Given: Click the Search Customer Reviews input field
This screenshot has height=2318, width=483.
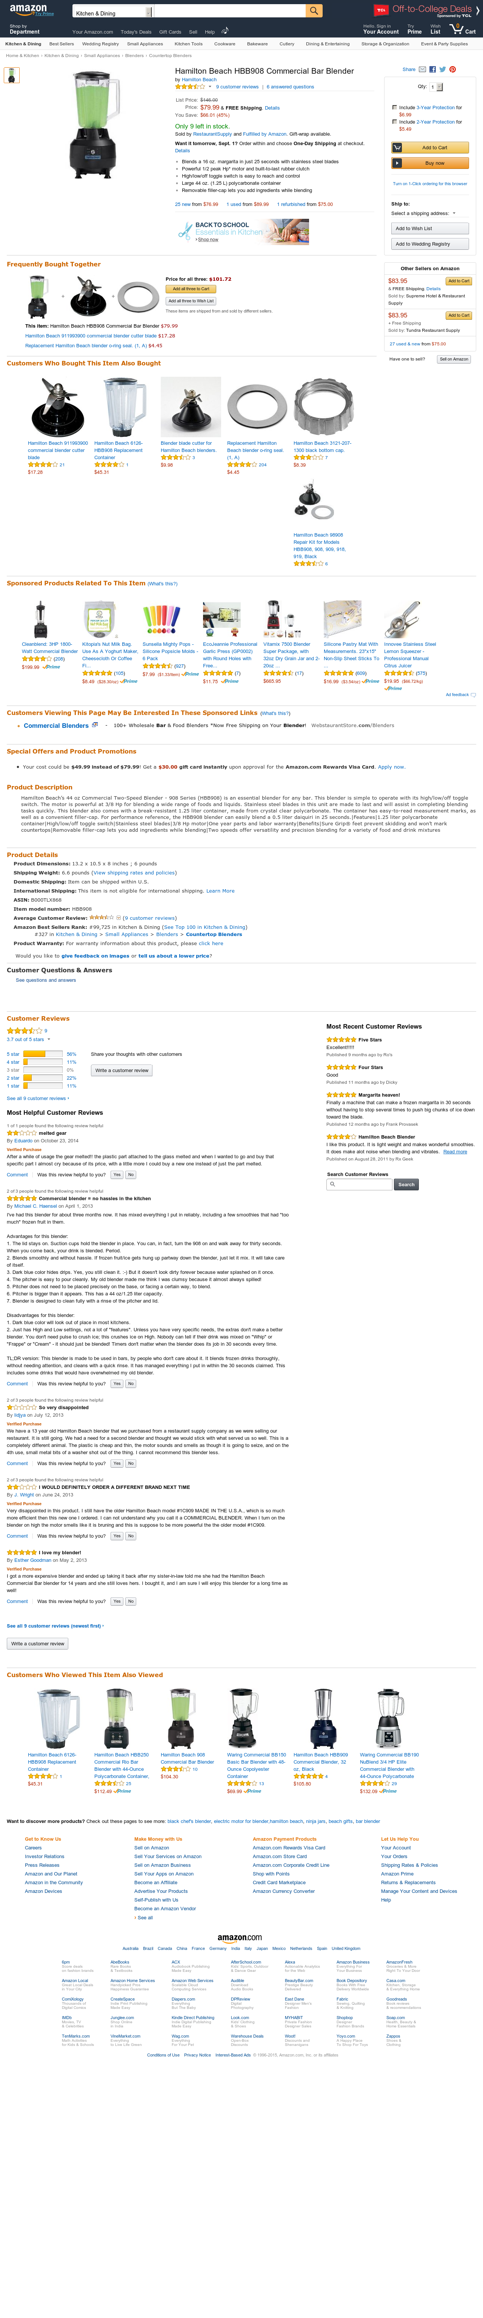Looking at the screenshot, I should pyautogui.click(x=360, y=1184).
